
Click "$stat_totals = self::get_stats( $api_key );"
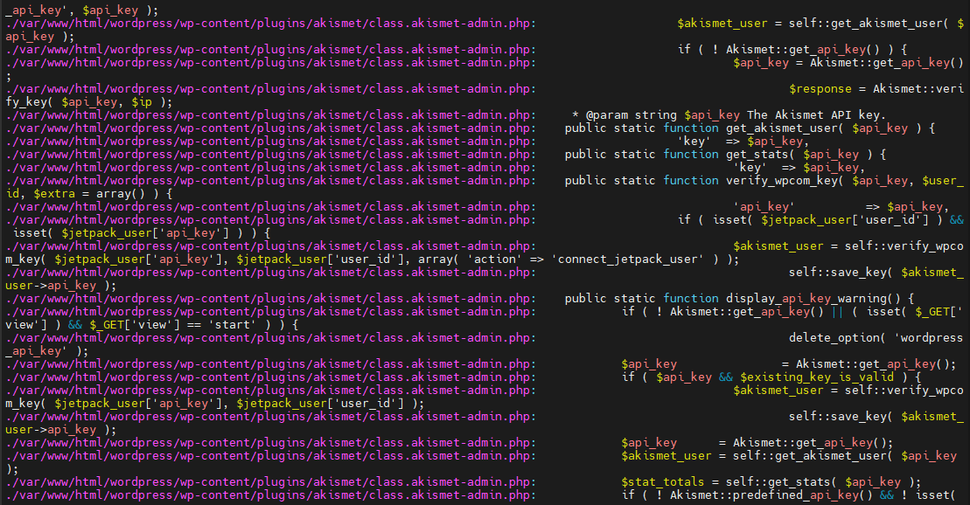(x=771, y=482)
